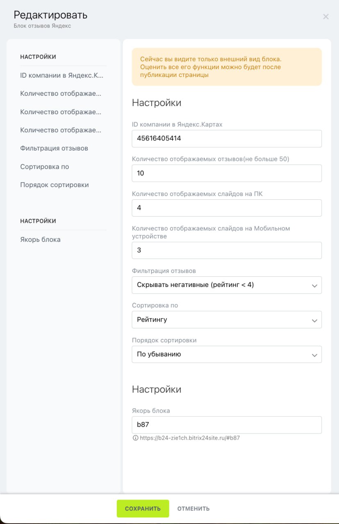Close the edit dialog with X icon
339x524 pixels.
[326, 17]
